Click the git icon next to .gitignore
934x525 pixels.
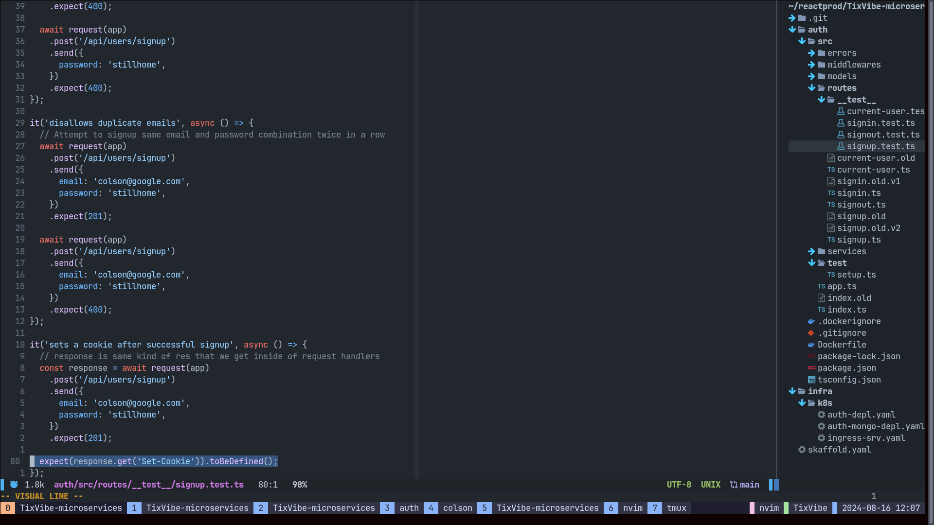[x=811, y=333]
